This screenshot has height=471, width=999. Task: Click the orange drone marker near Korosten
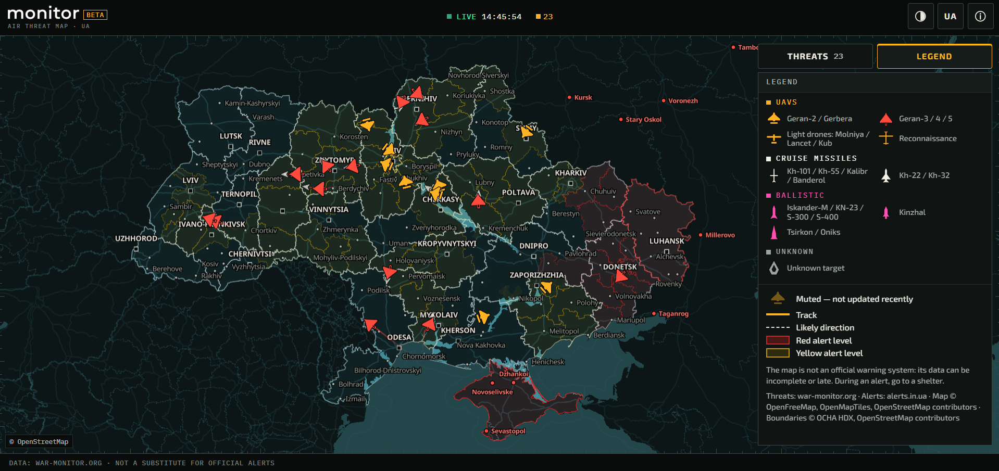click(x=367, y=124)
